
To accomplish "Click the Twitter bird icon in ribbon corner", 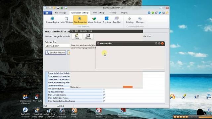I will pos(160,13).
